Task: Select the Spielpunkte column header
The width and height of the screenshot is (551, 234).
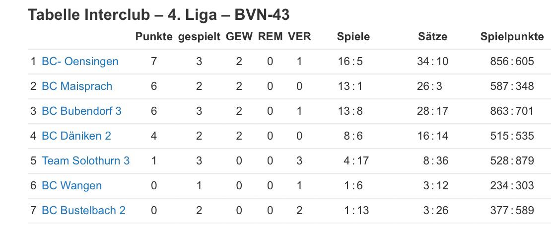Action: click(x=512, y=37)
